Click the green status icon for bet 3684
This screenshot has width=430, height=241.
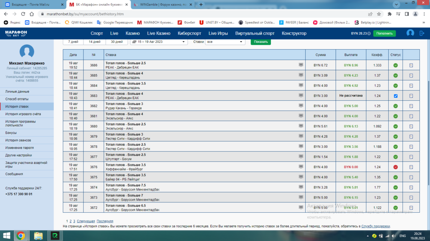[x=396, y=86]
